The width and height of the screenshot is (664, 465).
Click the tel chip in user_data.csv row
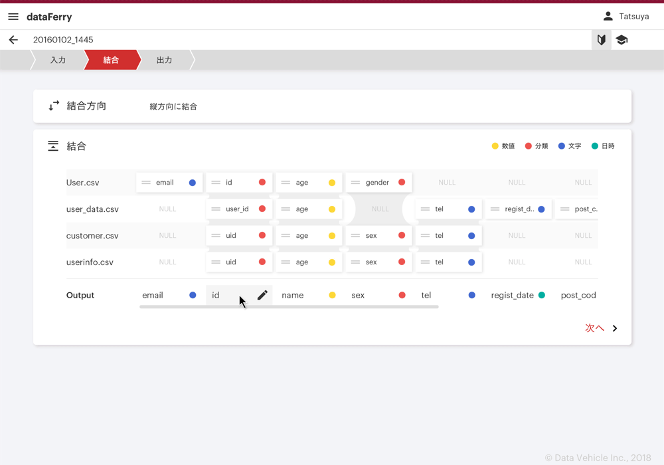(x=448, y=209)
